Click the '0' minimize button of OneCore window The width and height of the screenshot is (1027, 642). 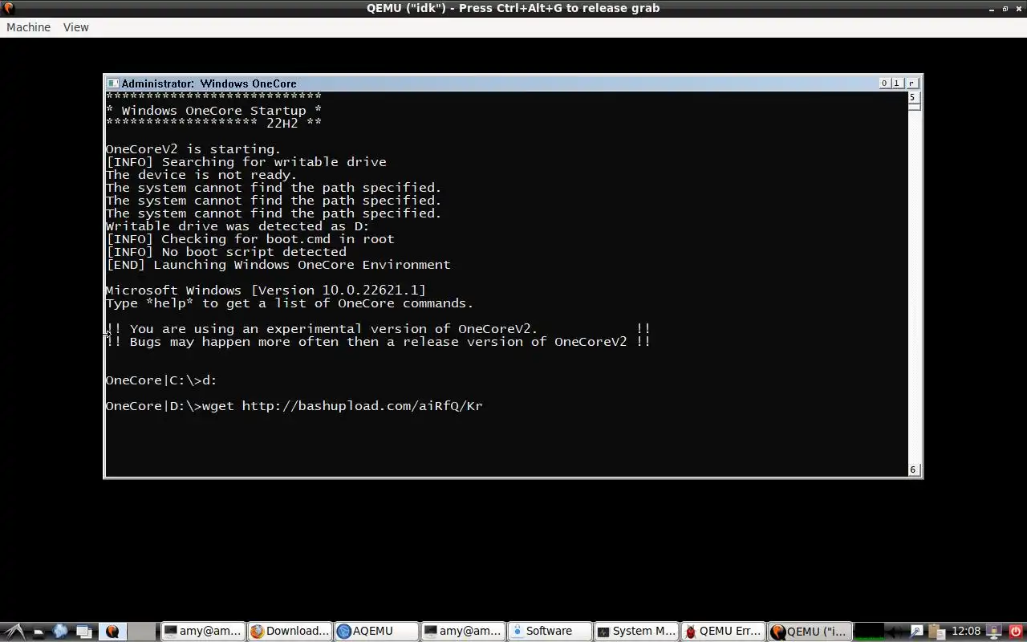884,83
